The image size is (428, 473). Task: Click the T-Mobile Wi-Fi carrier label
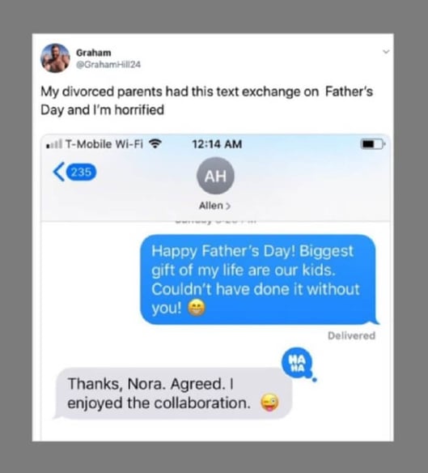tap(104, 144)
